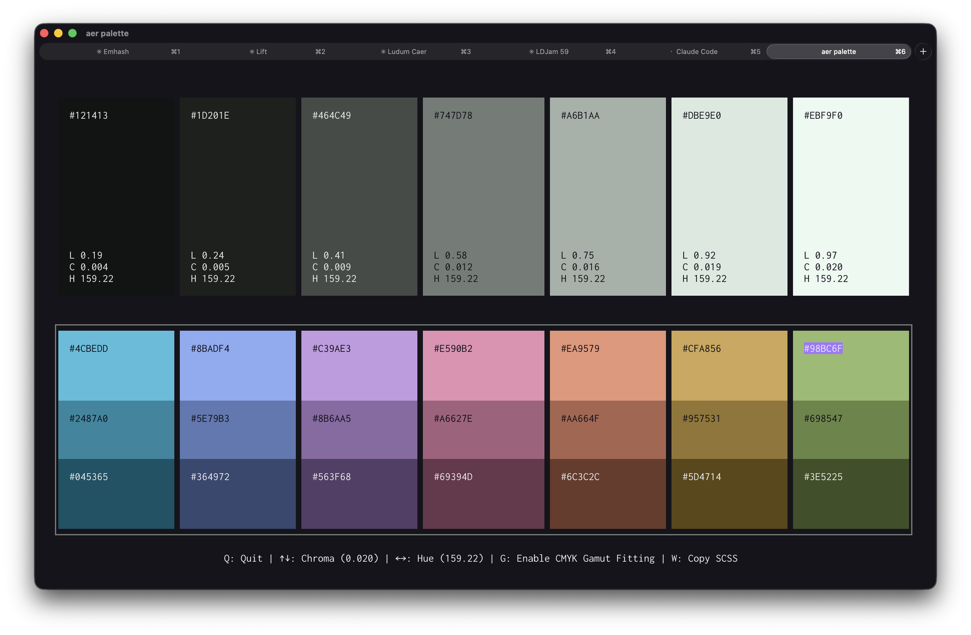Screen dimensions: 971x635
Task: Select the #5D4714 dark ochre swatch
Action: click(729, 494)
